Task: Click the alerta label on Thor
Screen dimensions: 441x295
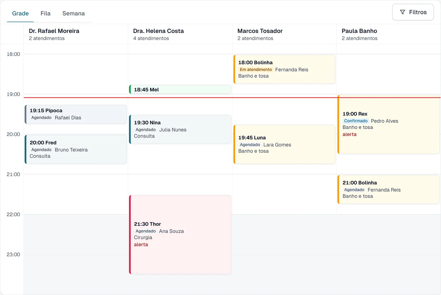Action: [x=141, y=245]
